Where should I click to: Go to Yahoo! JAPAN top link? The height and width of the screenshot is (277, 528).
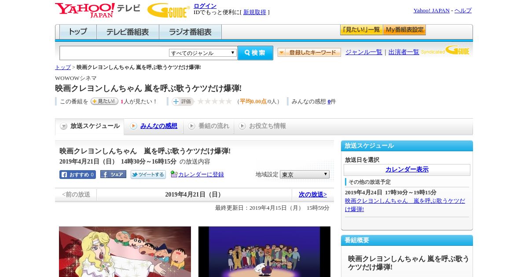coord(431,11)
